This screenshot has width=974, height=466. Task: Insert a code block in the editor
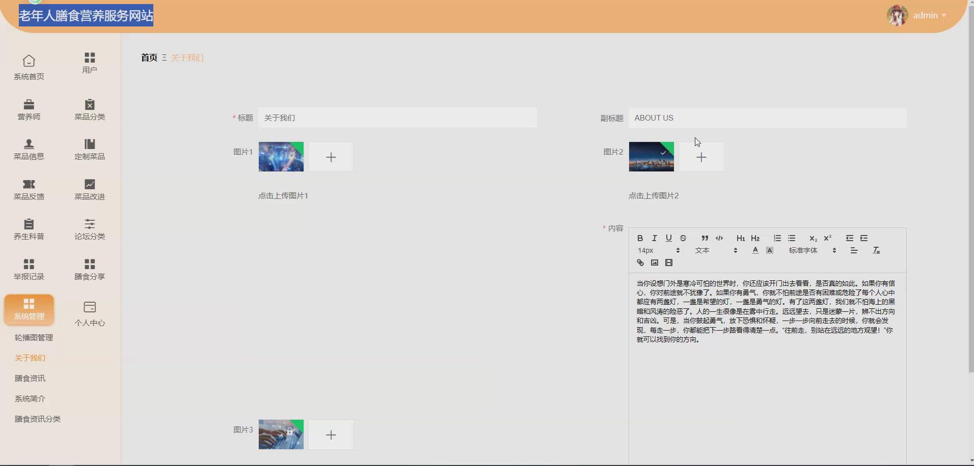(719, 238)
